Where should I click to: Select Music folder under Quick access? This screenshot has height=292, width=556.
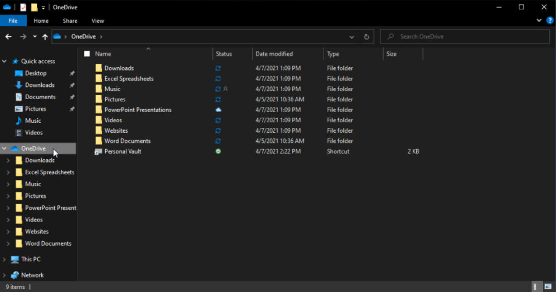33,121
